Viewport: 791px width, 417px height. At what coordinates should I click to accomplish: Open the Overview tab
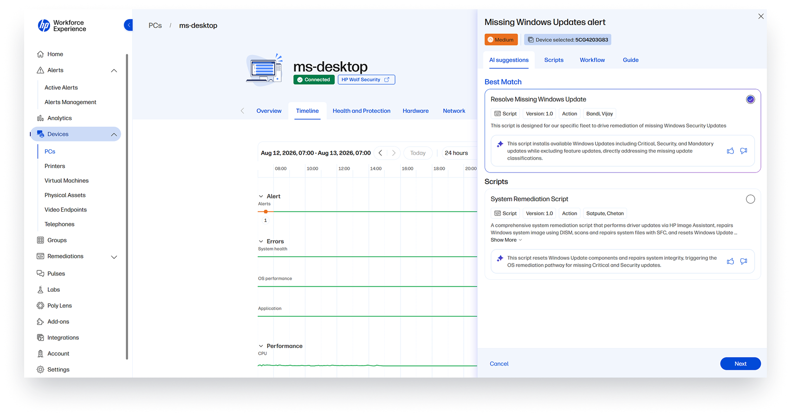coord(269,111)
